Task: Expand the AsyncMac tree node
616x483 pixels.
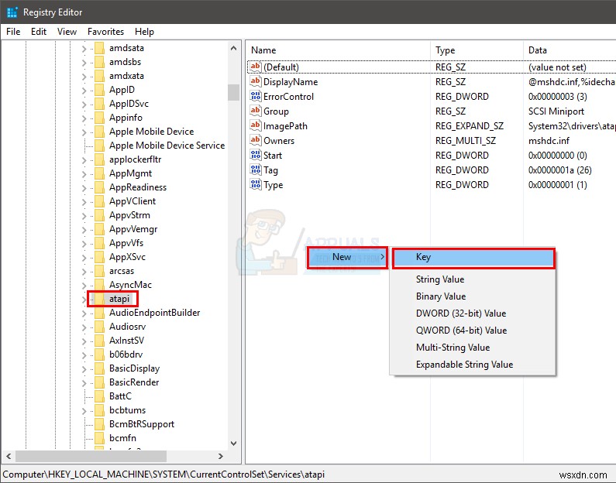Action: click(x=84, y=285)
